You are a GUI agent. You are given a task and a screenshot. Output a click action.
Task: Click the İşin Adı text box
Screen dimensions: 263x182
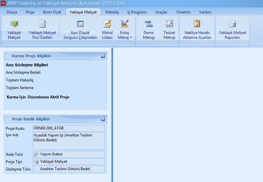point(69,141)
